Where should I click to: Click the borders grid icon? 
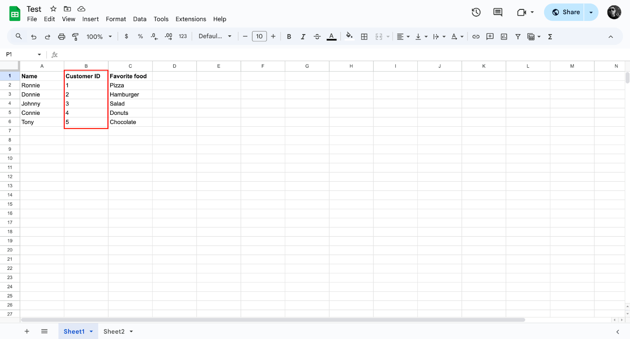(364, 37)
